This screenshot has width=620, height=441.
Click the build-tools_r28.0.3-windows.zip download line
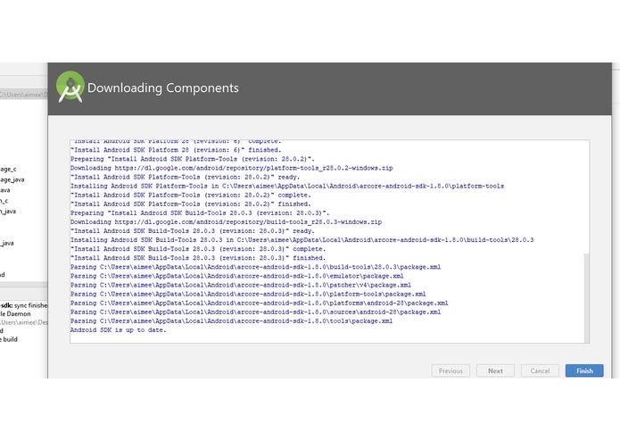[227, 222]
